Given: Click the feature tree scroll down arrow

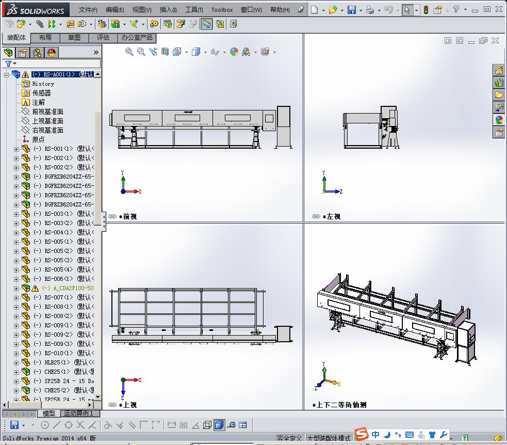Looking at the screenshot, I should 97,396.
